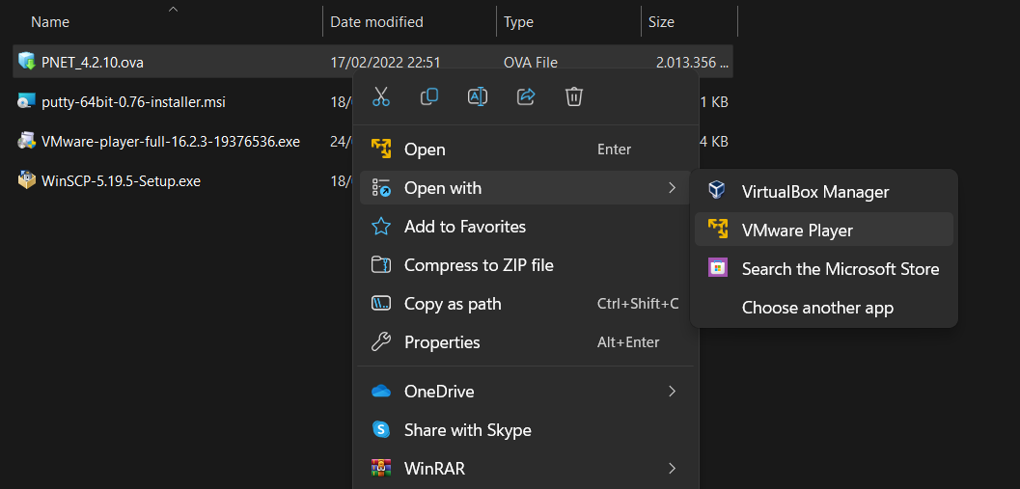Image resolution: width=1020 pixels, height=489 pixels.
Task: Click the date 17/02/2022 22:51
Action: (385, 63)
